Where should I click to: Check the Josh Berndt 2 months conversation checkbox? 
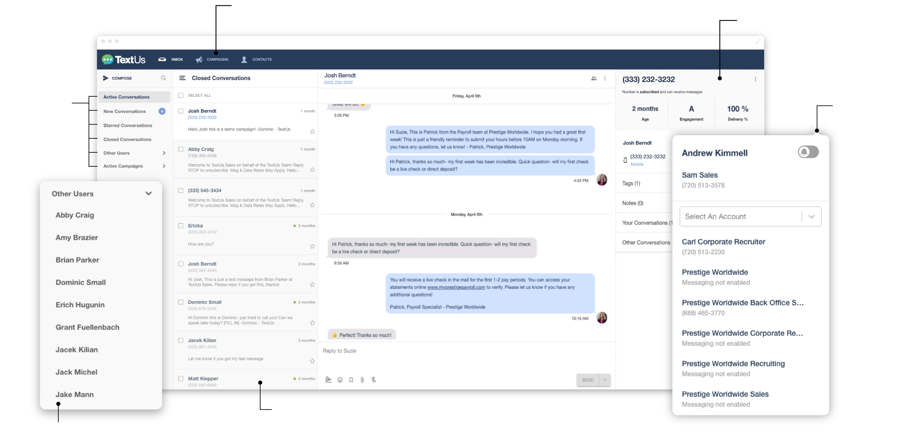tap(181, 264)
